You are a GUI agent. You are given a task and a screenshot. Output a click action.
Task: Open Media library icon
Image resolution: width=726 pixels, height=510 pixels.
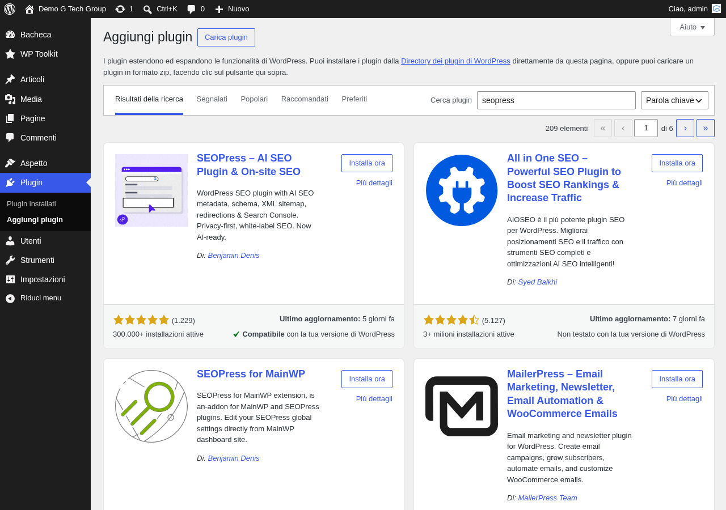pos(10,99)
